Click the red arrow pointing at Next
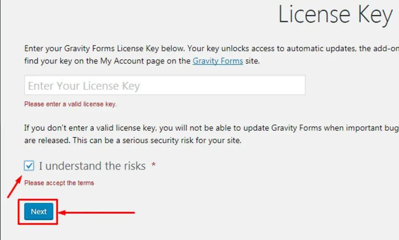The height and width of the screenshot is (240, 399). coord(98,212)
